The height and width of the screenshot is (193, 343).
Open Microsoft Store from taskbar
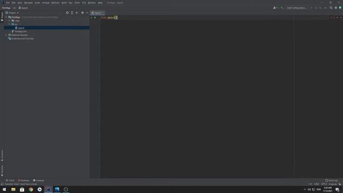[22, 189]
